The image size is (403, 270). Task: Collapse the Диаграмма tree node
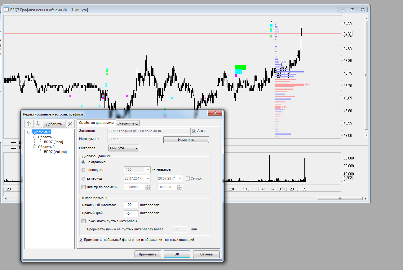[29, 132]
